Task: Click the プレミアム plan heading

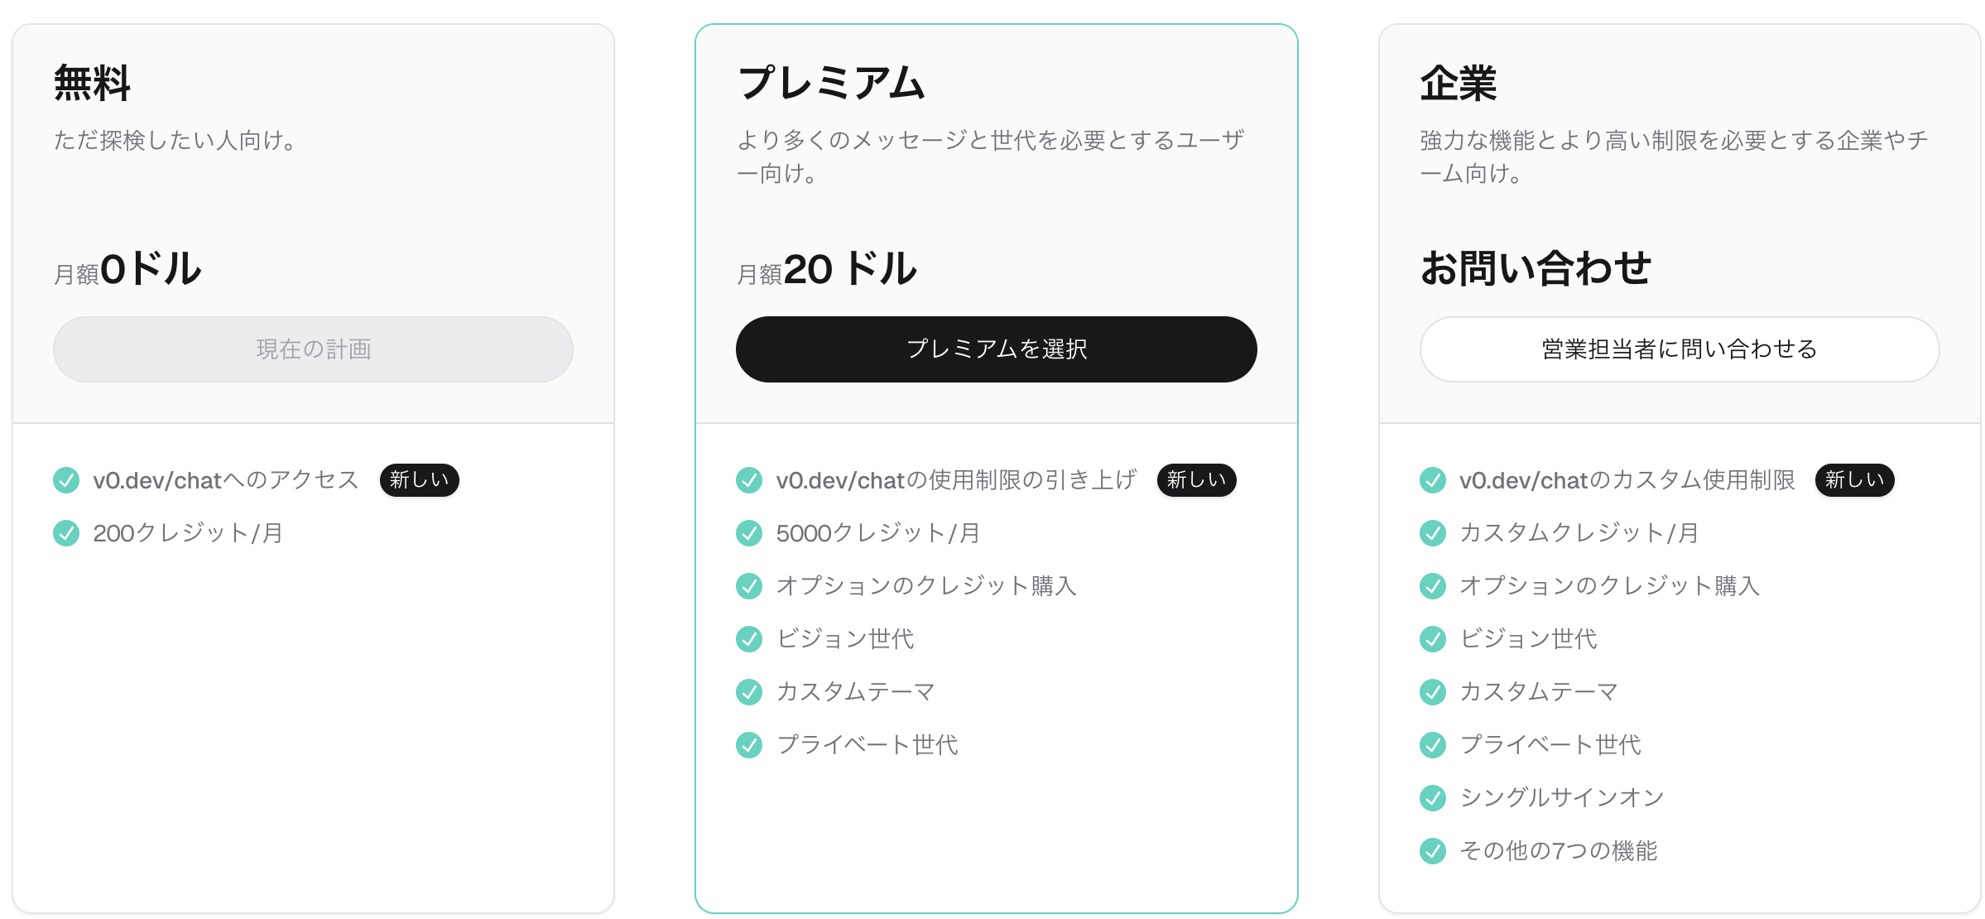Action: coord(831,84)
